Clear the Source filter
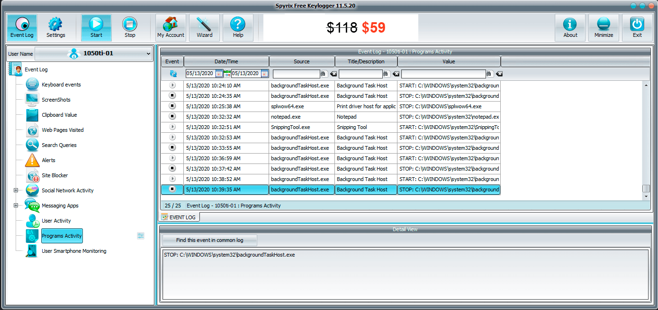 click(334, 74)
